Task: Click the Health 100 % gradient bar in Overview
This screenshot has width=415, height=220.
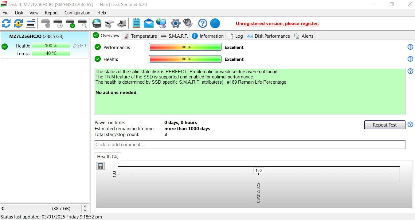Action: (185, 59)
